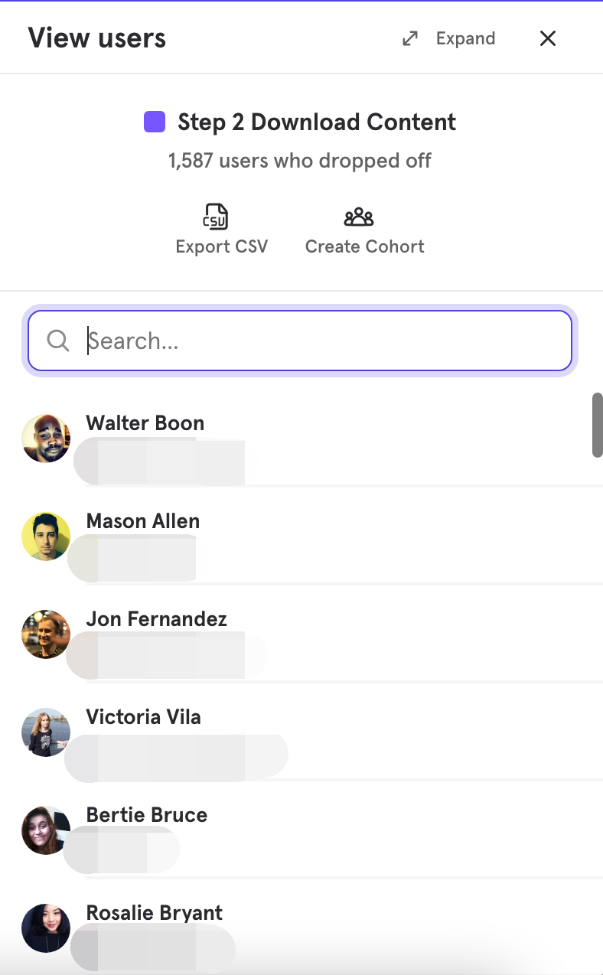The image size is (603, 975).
Task: Open Walter Boon's profile avatar
Action: pyautogui.click(x=46, y=439)
